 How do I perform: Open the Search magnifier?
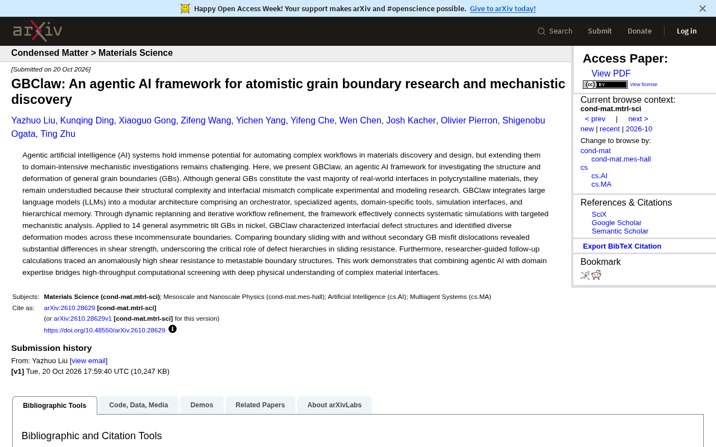click(541, 31)
